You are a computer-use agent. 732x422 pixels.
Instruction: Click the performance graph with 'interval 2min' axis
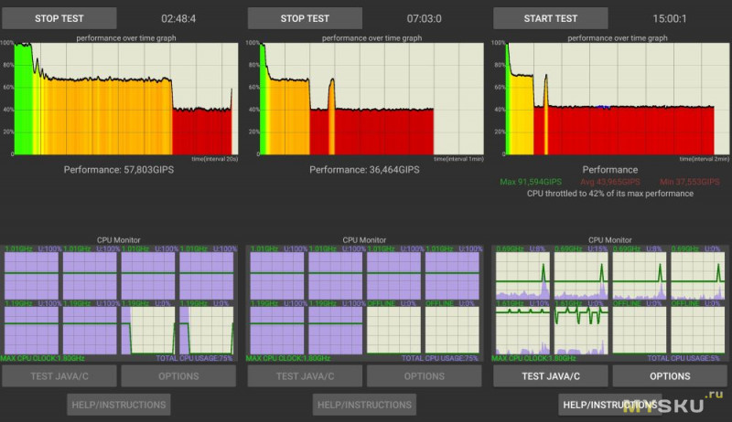(x=617, y=99)
